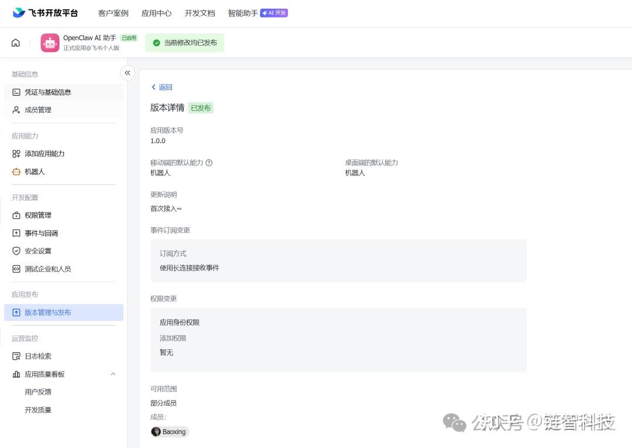Go to the home icon
The height and width of the screenshot is (448, 632).
(16, 43)
